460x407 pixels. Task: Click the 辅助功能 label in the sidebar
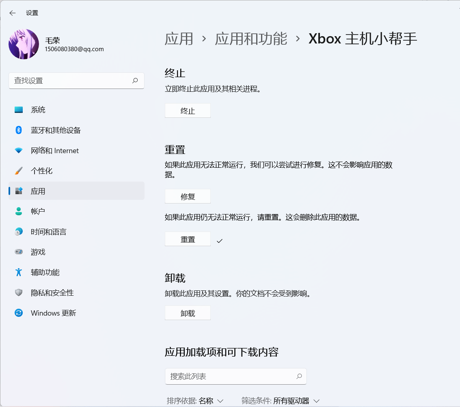click(x=45, y=272)
